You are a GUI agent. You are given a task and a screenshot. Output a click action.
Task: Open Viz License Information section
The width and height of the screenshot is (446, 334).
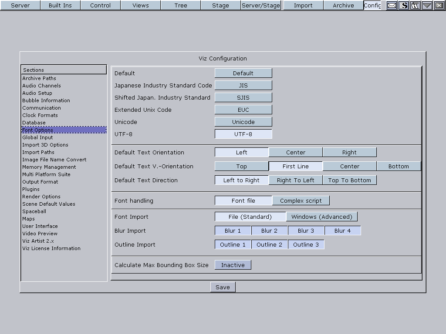51,248
